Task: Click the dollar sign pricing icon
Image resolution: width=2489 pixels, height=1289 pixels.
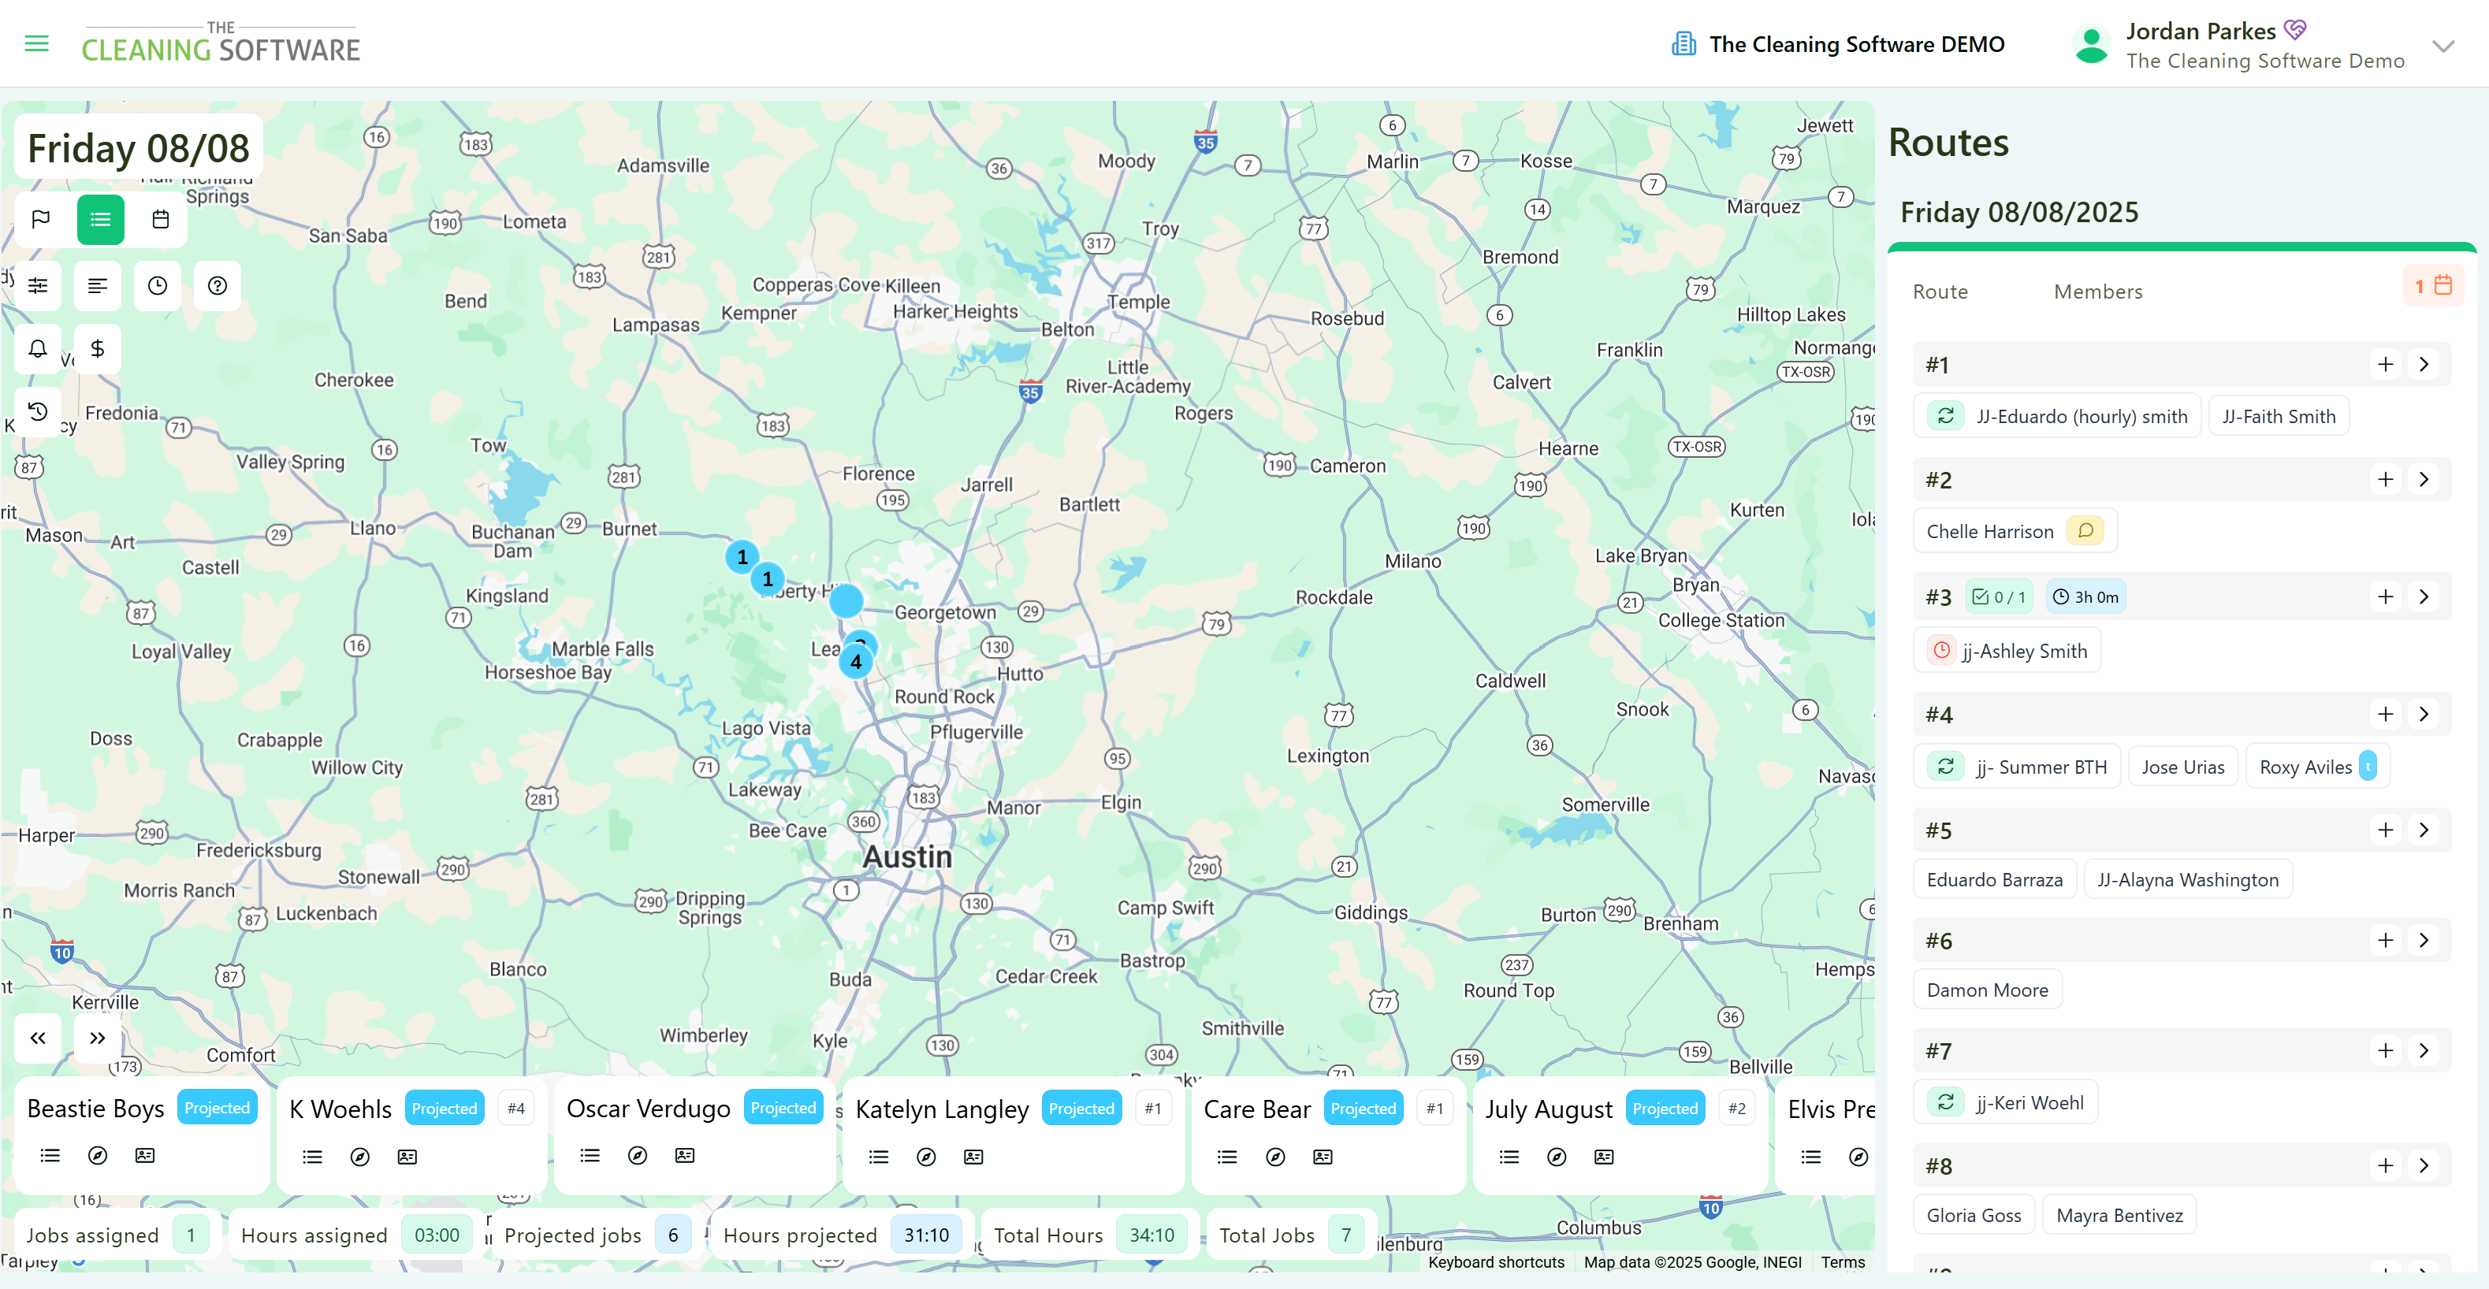Action: pos(98,349)
